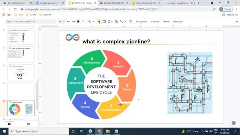The image size is (240, 135).
Task: Open File Explorer from taskbar
Action: click(108, 131)
